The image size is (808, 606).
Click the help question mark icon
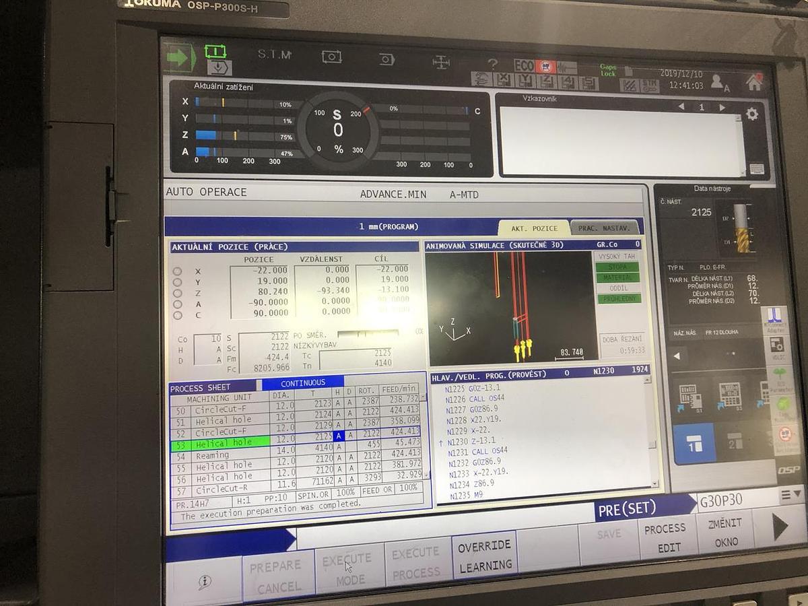pyautogui.click(x=492, y=64)
